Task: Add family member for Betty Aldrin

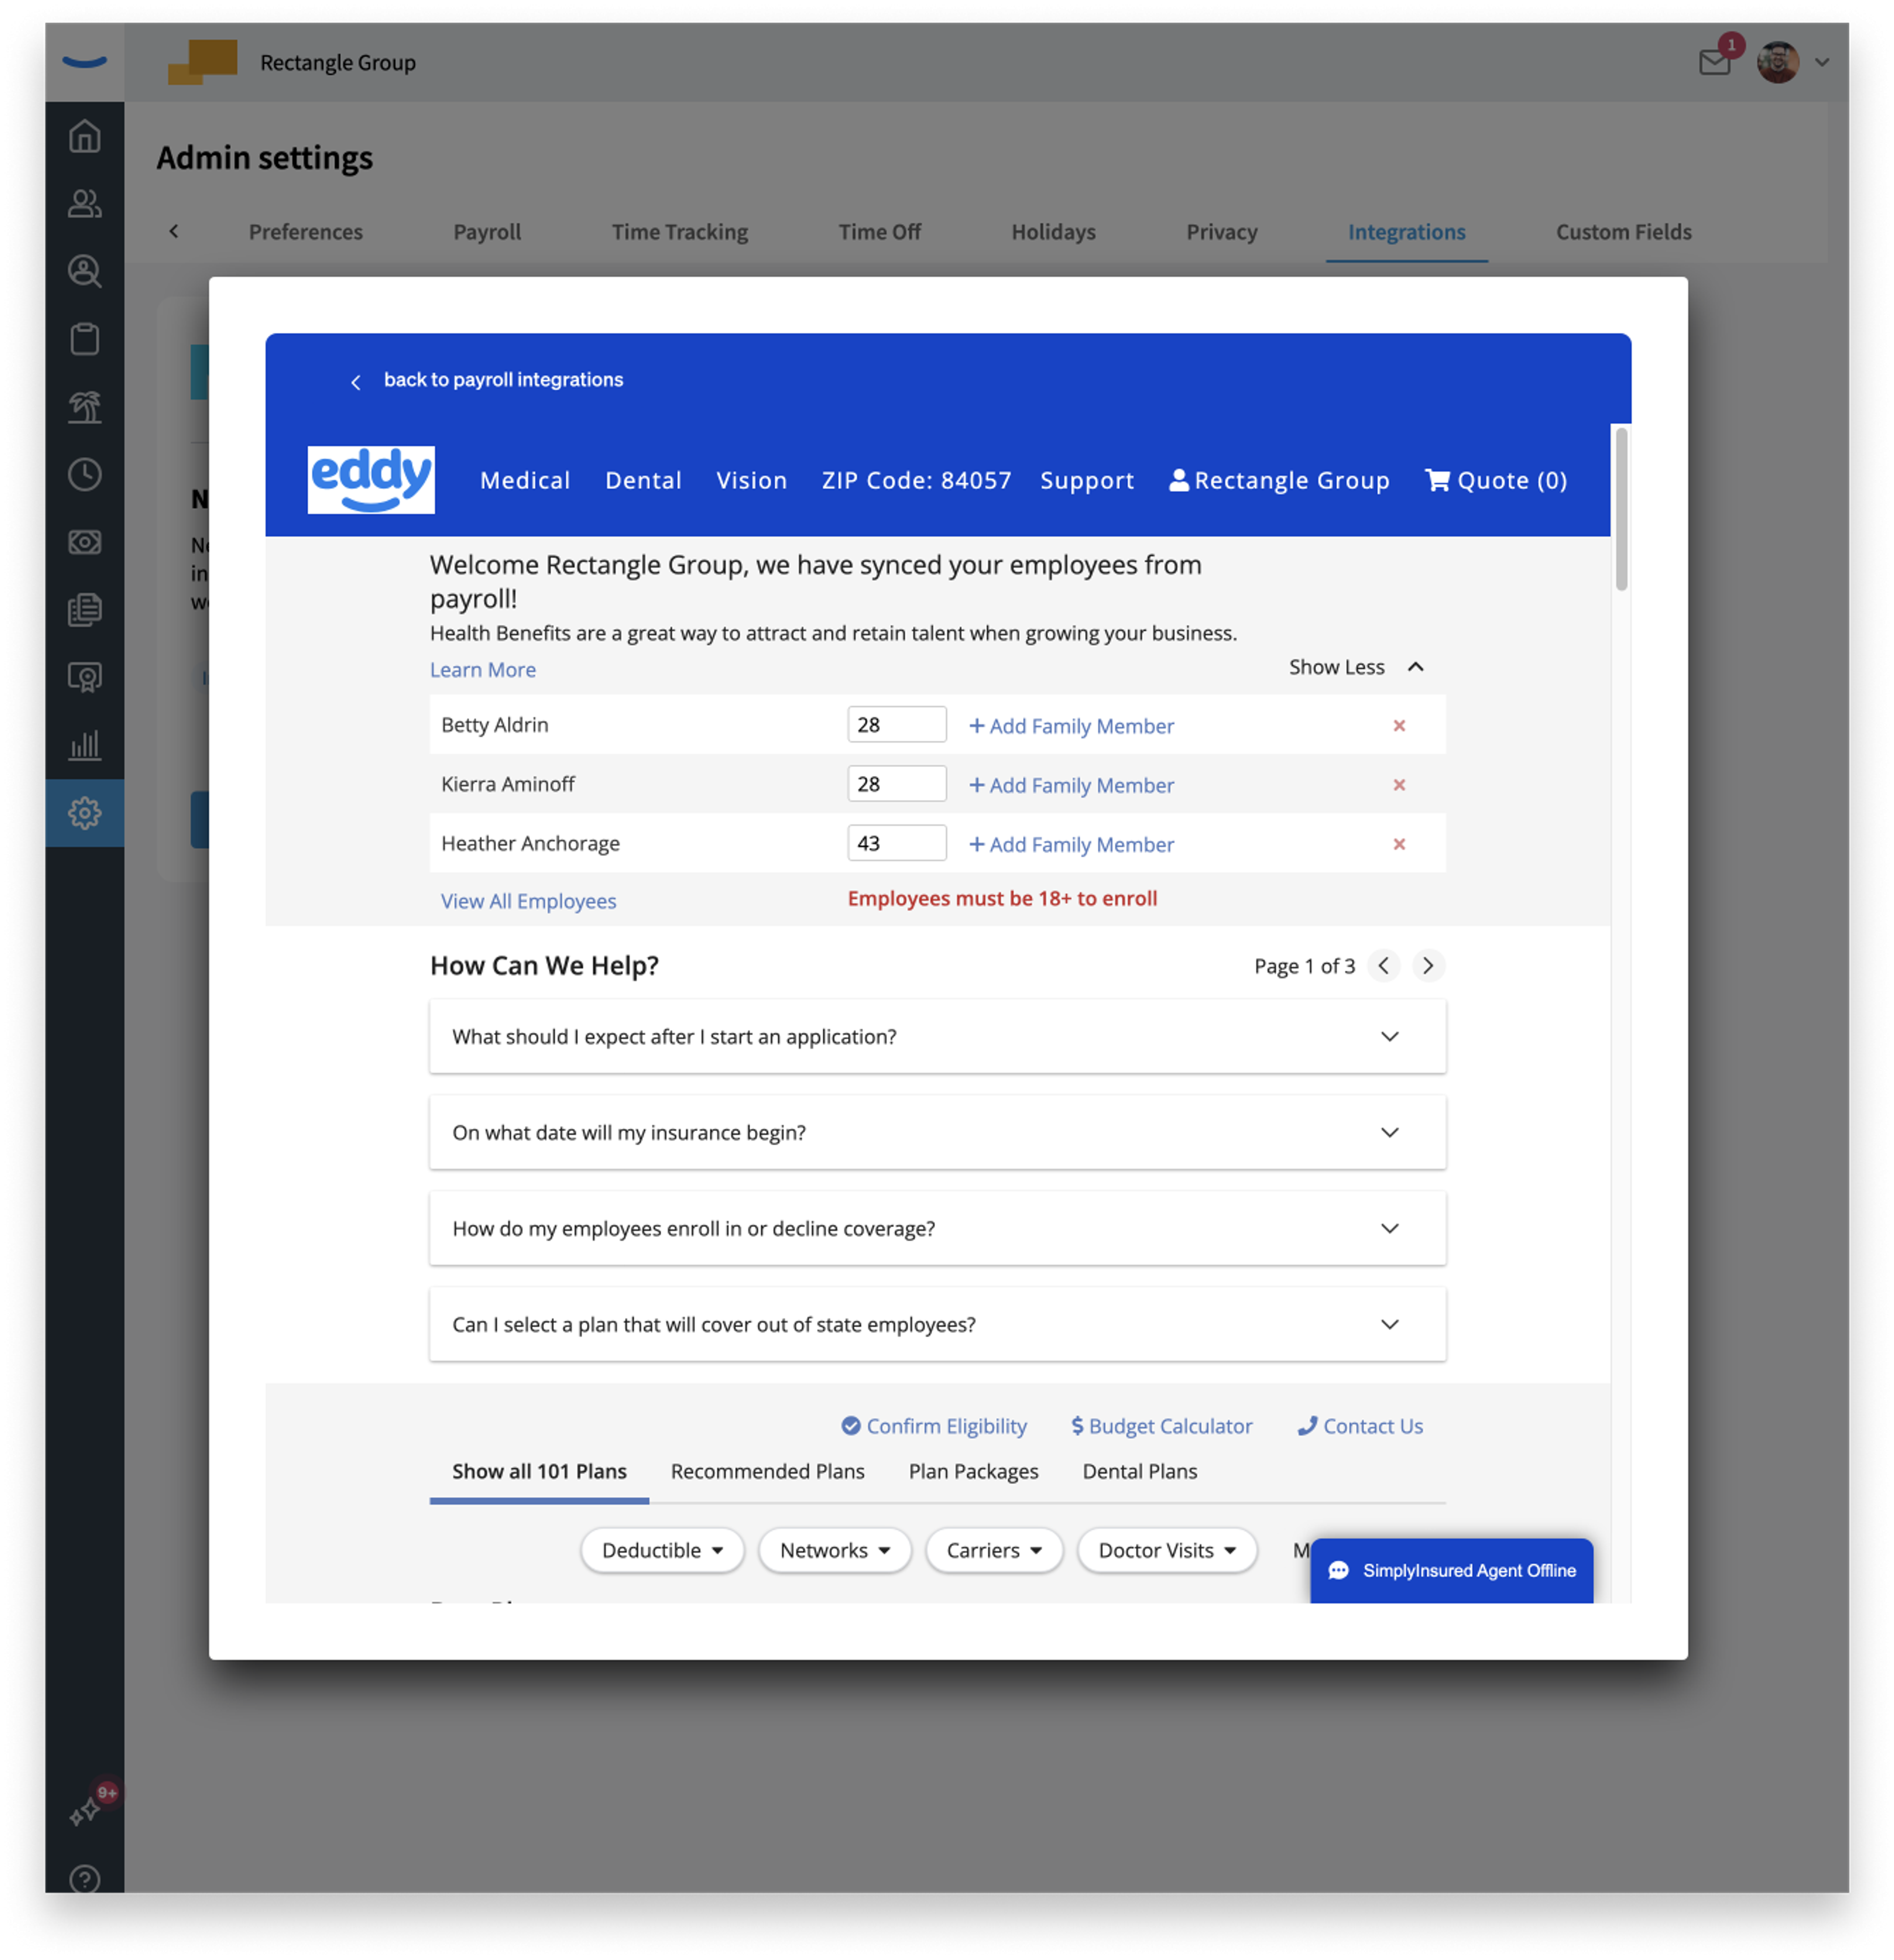Action: pos(1071,726)
